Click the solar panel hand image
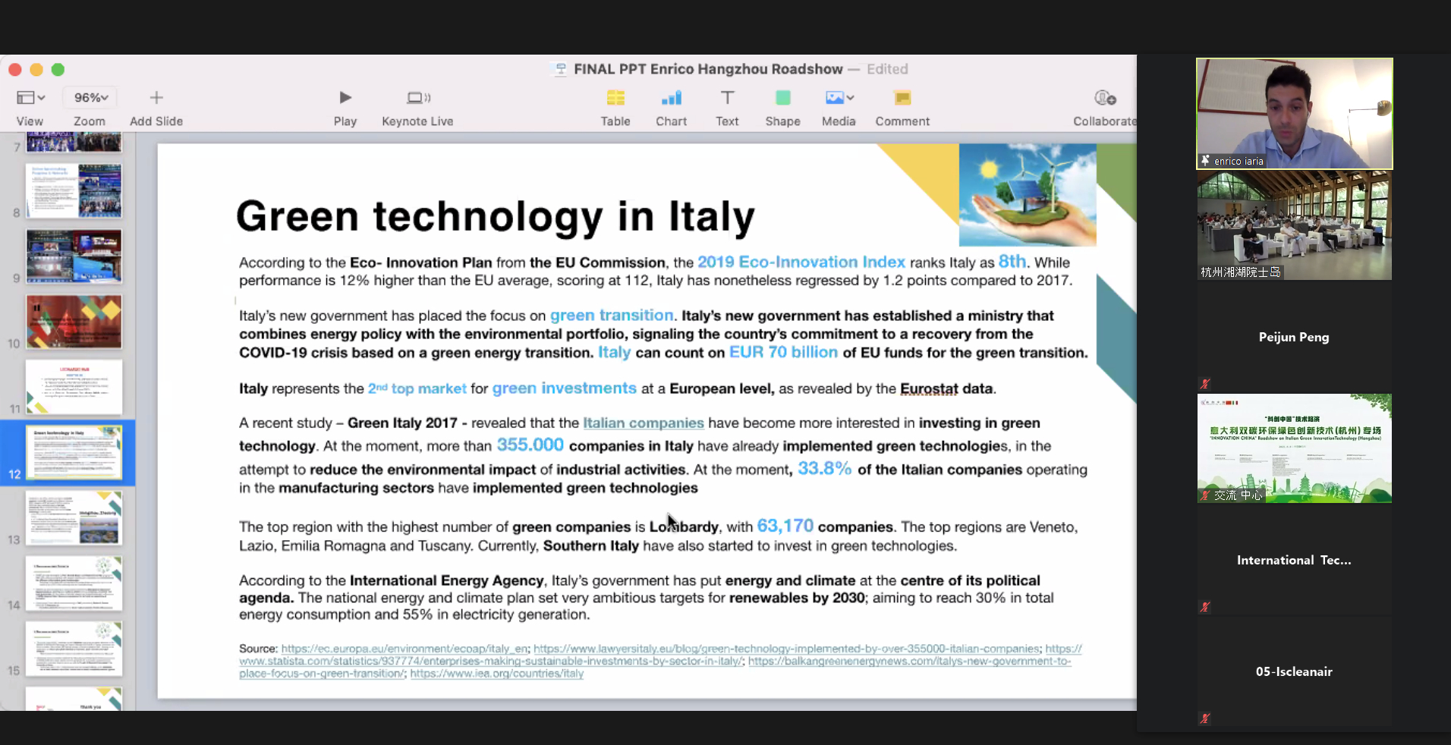Screen dimensions: 1451x745 (x=1028, y=195)
